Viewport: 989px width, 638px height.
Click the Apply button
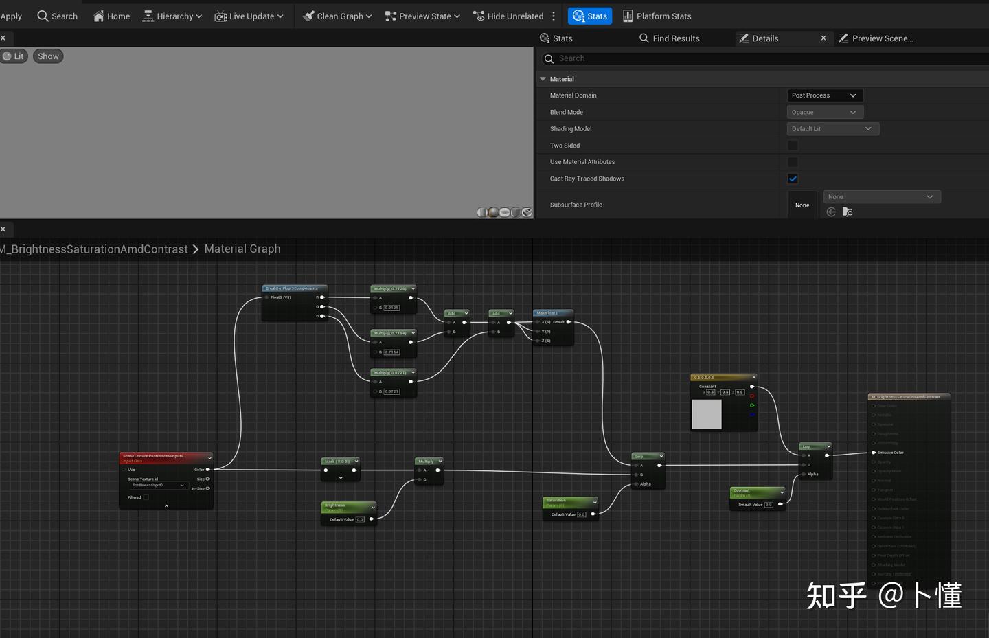12,16
